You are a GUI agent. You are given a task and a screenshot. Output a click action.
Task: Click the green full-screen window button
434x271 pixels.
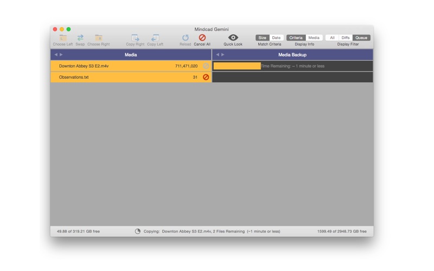(x=68, y=29)
